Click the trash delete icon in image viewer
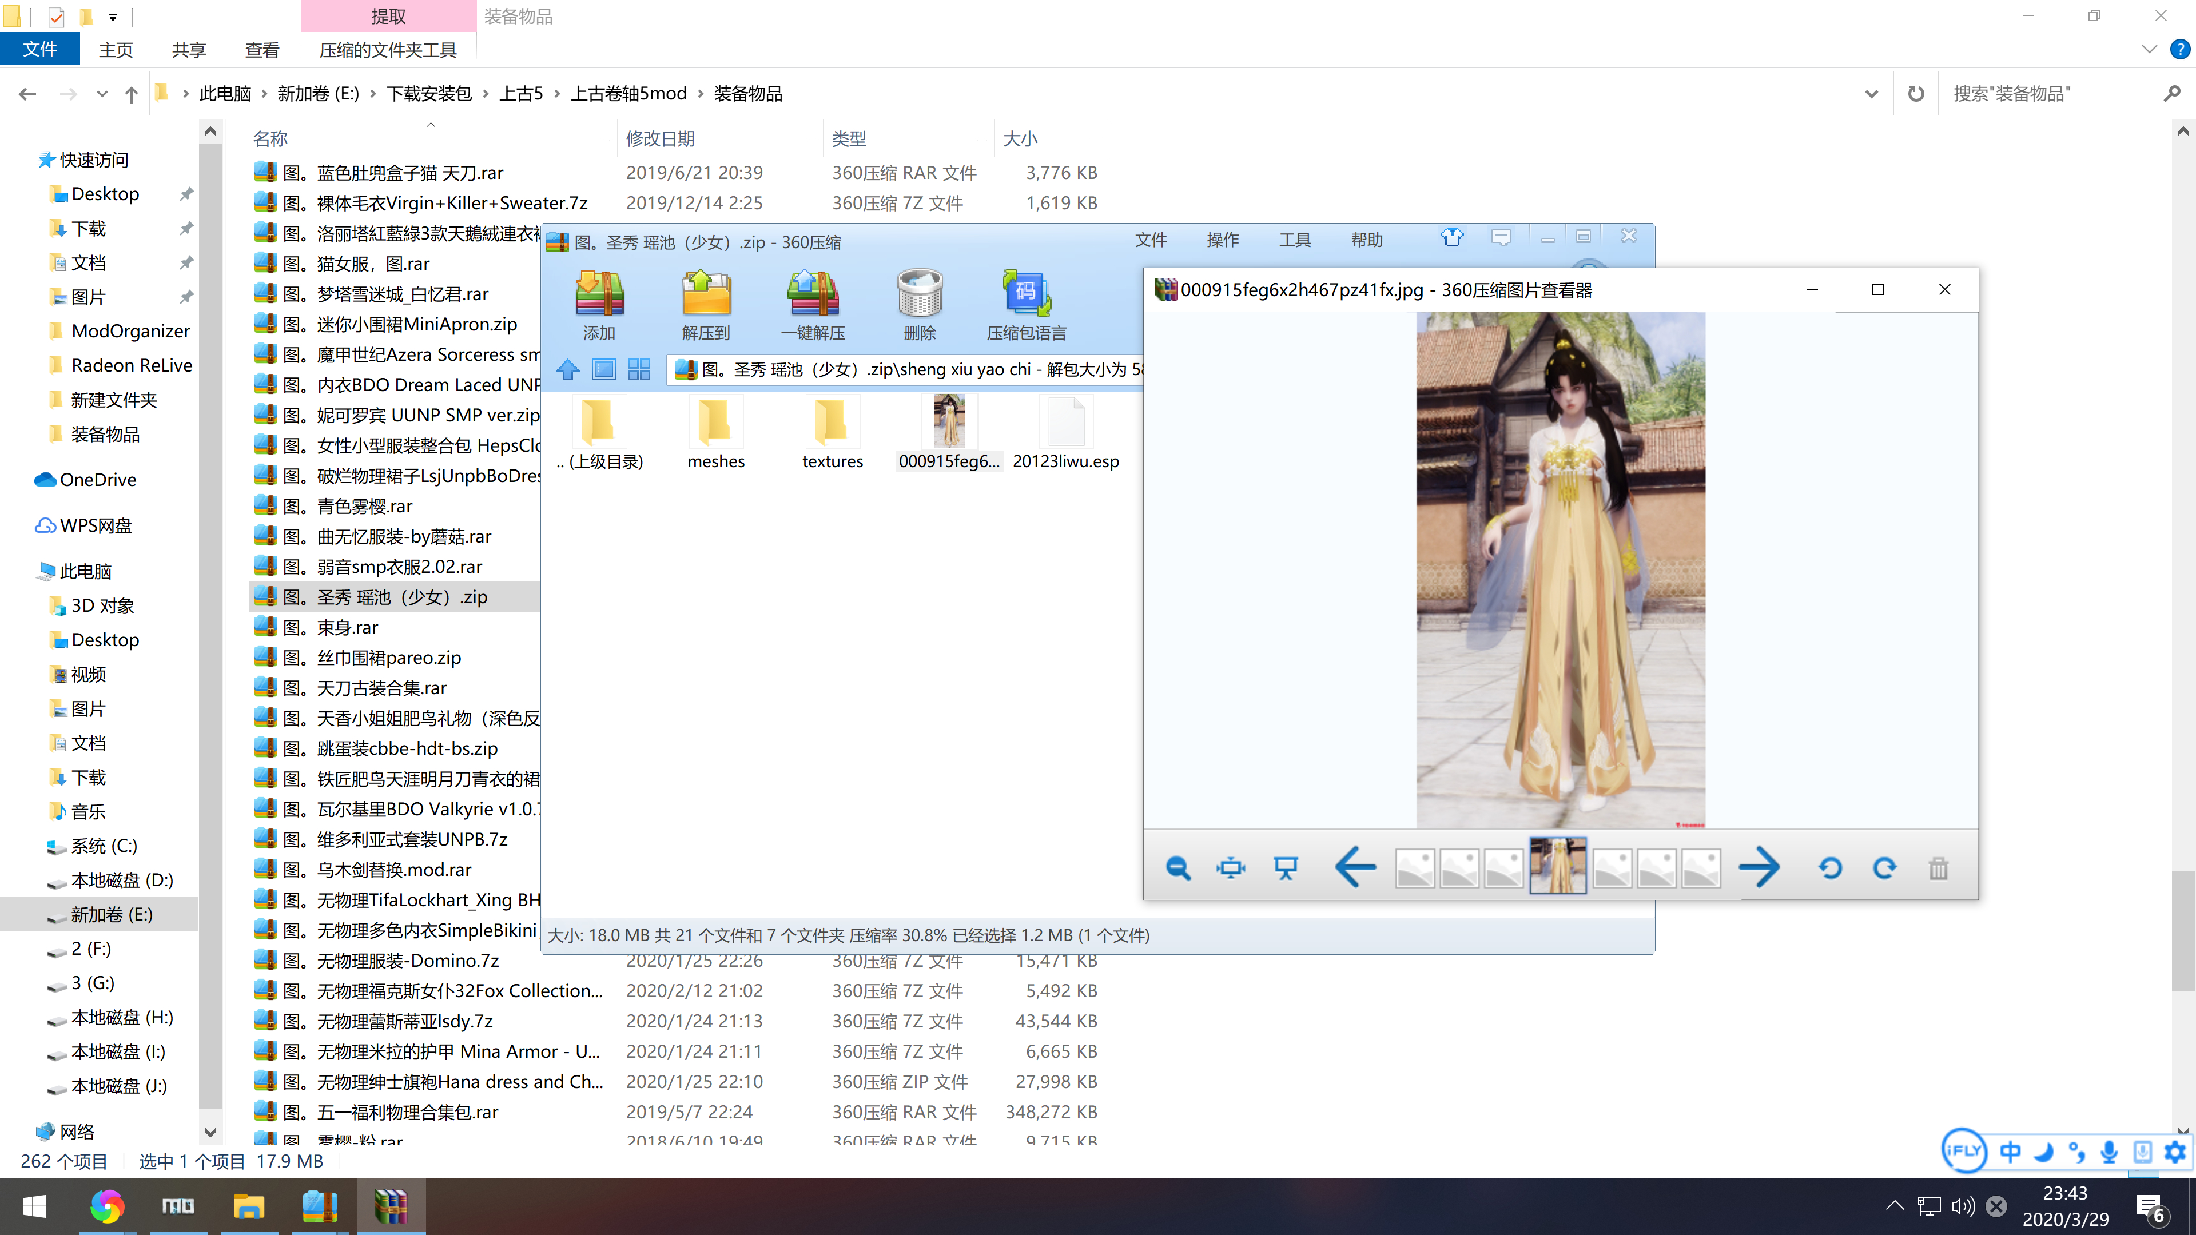The height and width of the screenshot is (1235, 2196). pos(1939,868)
